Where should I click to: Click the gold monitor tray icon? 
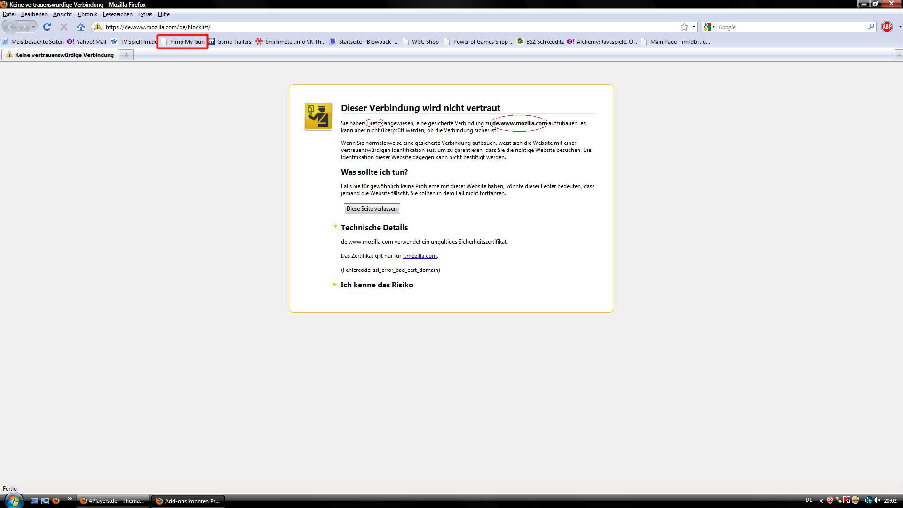click(855, 500)
